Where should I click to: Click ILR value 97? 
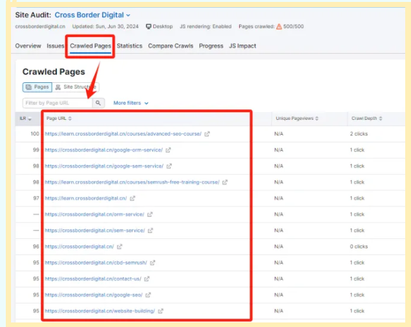(36, 198)
